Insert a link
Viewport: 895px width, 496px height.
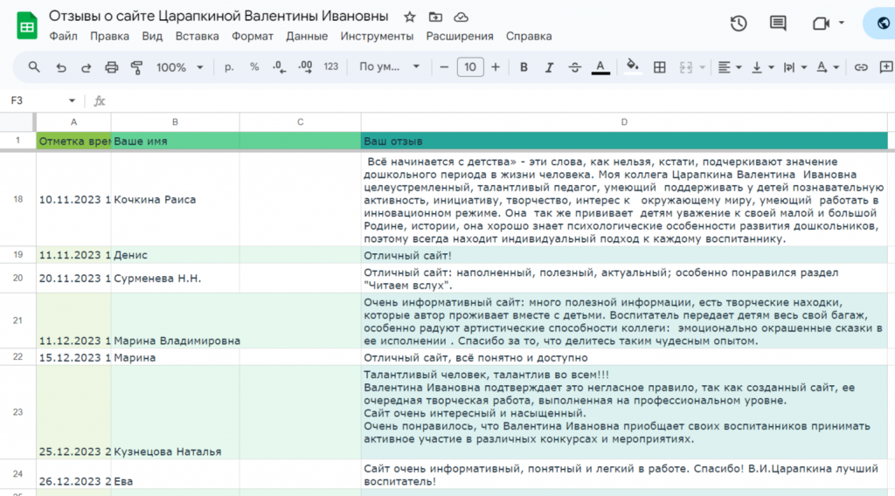point(861,67)
